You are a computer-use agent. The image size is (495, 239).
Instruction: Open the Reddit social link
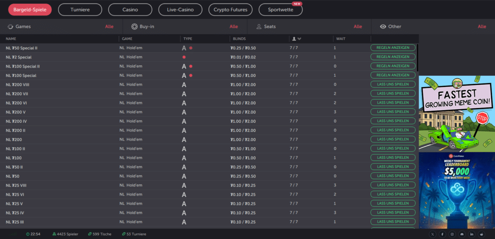(481, 234)
